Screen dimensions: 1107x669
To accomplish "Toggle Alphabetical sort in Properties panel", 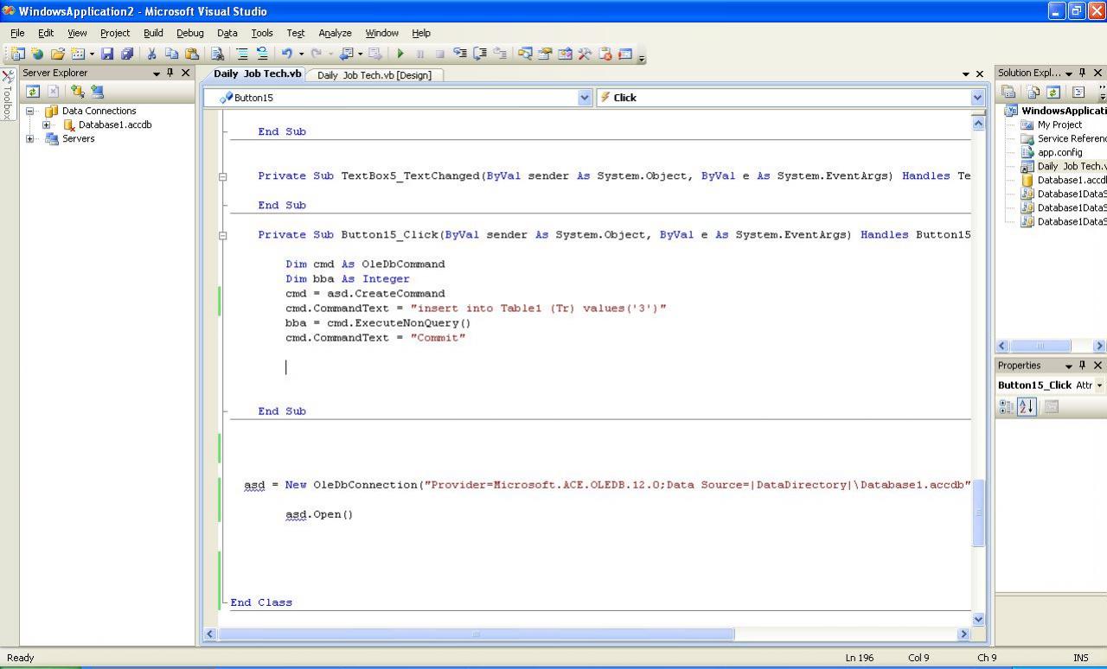I will (1027, 406).
